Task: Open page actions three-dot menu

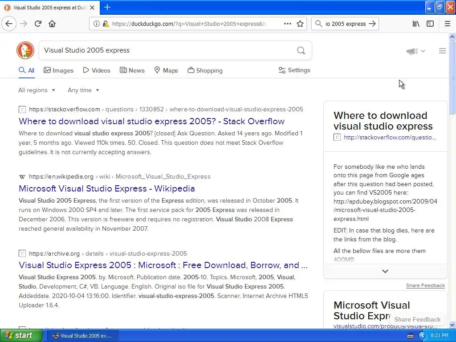Action: [x=287, y=24]
